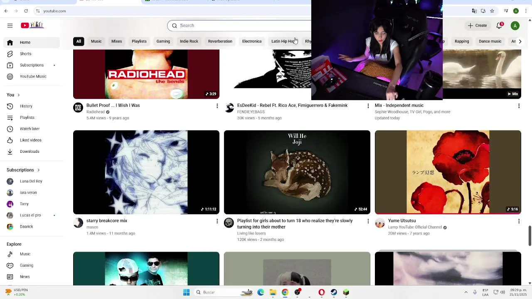The height and width of the screenshot is (299, 532).
Task: Open the Windows Start menu
Action: [x=186, y=292]
